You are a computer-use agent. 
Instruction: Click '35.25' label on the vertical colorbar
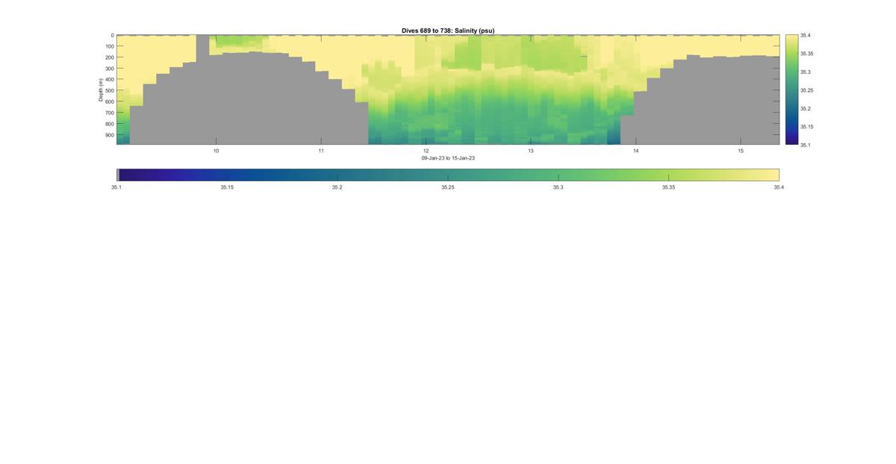click(807, 90)
